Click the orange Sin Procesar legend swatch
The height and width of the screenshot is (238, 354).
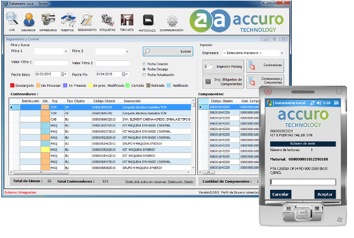point(38,85)
